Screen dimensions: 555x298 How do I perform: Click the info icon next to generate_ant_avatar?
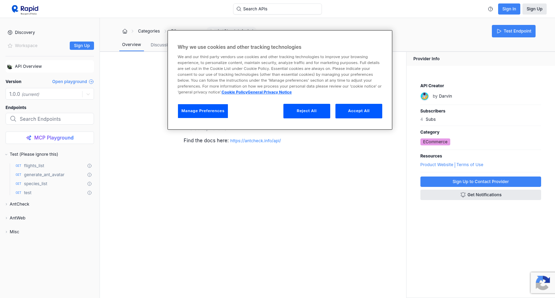coord(89,175)
